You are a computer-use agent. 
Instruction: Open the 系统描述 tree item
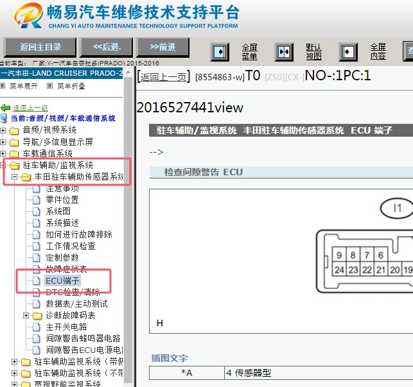pyautogui.click(x=62, y=223)
